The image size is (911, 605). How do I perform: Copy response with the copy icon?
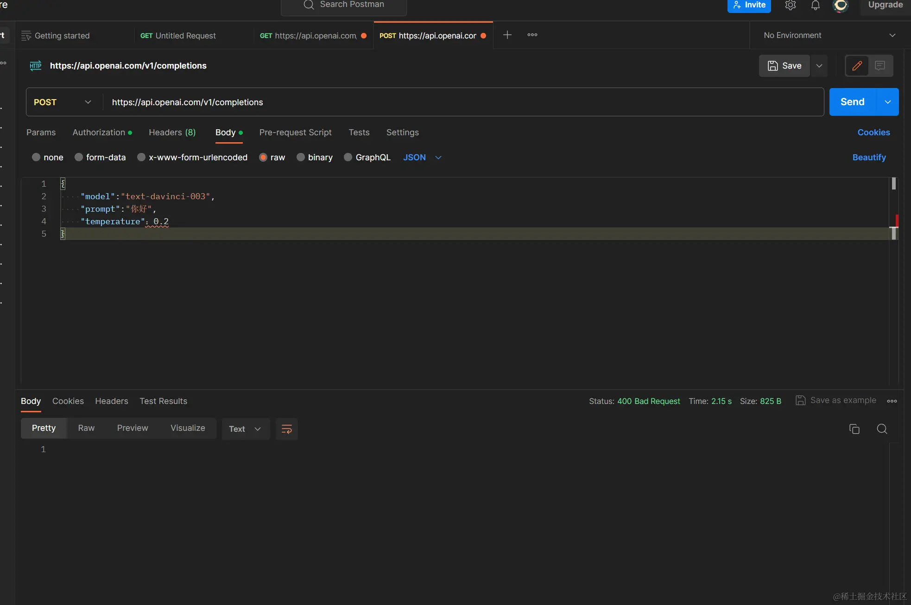coord(854,429)
